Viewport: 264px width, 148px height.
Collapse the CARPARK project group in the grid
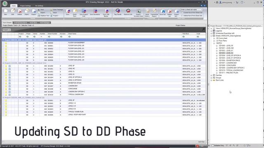(x=3, y=40)
